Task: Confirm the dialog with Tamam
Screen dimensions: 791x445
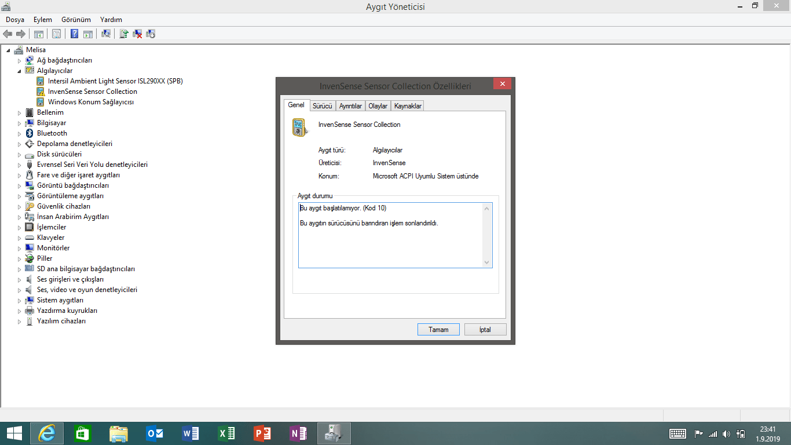Action: coord(438,330)
